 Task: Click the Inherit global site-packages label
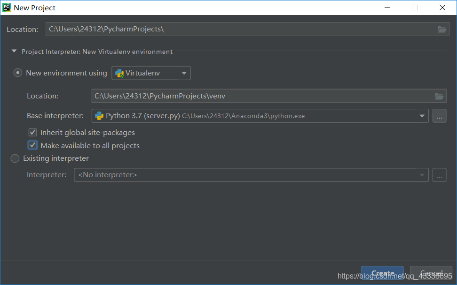[87, 133]
